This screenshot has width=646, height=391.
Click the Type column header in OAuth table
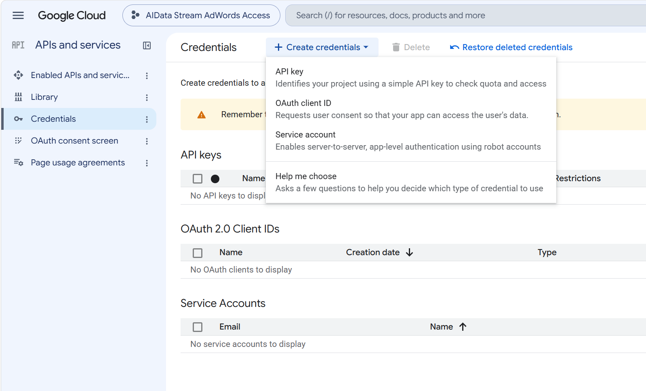pos(547,252)
